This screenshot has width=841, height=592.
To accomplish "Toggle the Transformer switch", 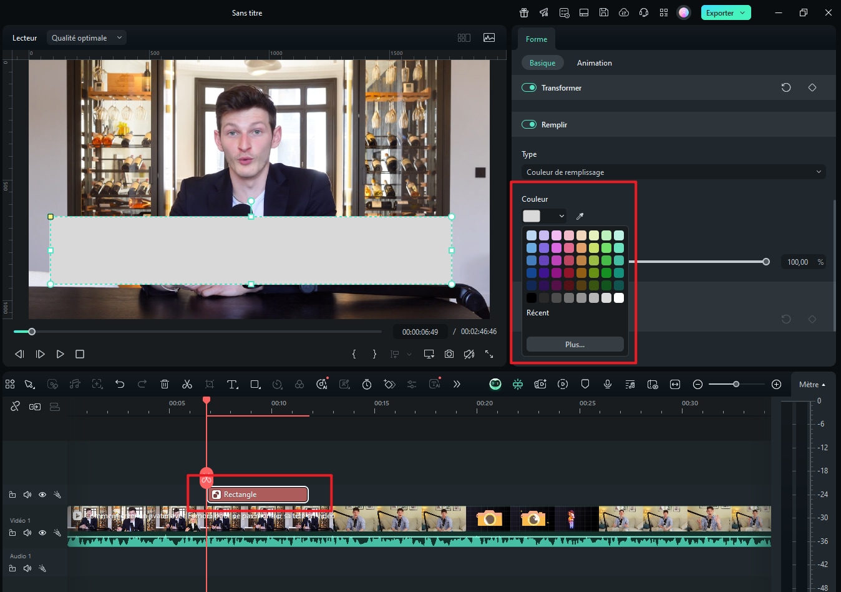I will pos(529,87).
